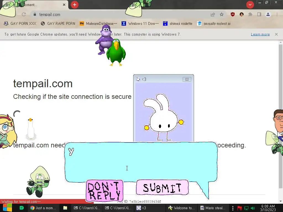Open the Chrome three-dot menu
Viewport: 283px width, 212px height.
[277, 14]
